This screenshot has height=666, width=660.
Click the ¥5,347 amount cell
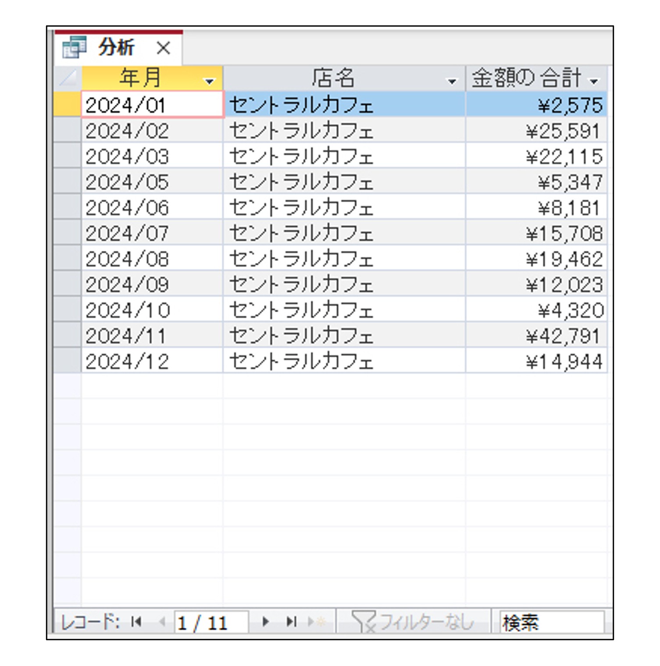[537, 182]
